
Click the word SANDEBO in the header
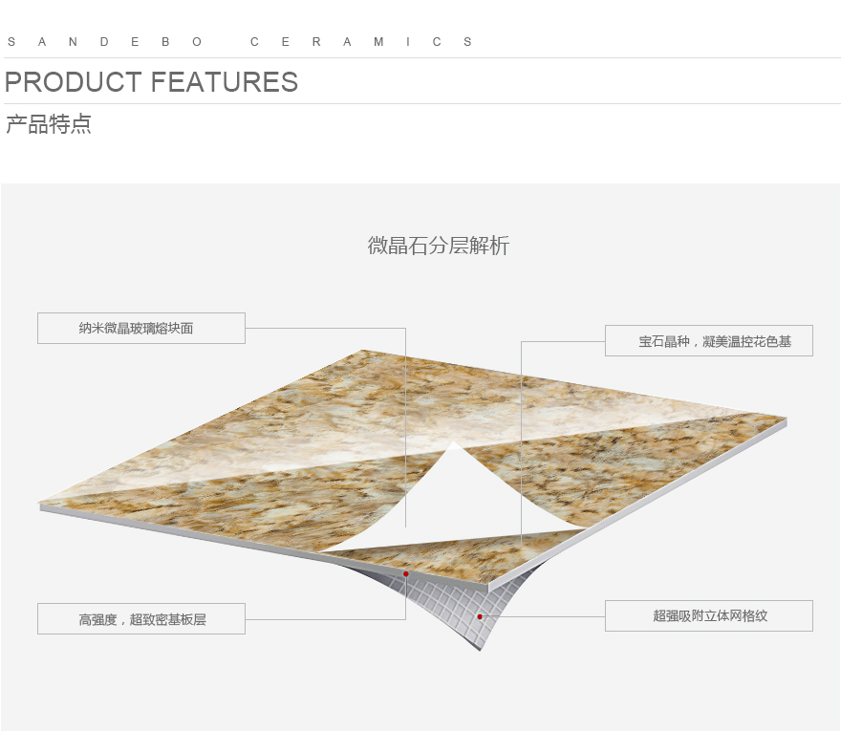click(104, 42)
